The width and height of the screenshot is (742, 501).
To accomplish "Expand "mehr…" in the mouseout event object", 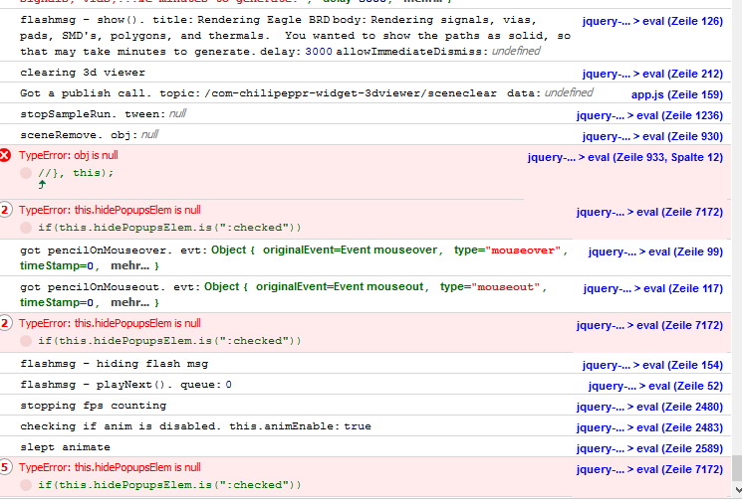I will (x=130, y=301).
